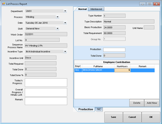The width and height of the screenshot is (162, 124).
Task: Open the Department dropdown
Action: [65, 11]
